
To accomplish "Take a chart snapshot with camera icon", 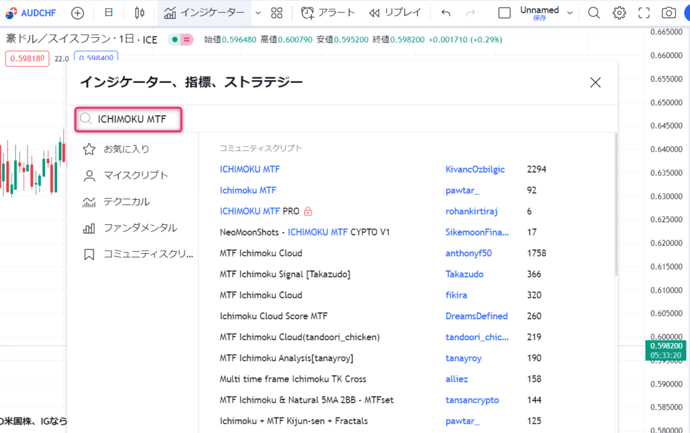I will pos(669,13).
